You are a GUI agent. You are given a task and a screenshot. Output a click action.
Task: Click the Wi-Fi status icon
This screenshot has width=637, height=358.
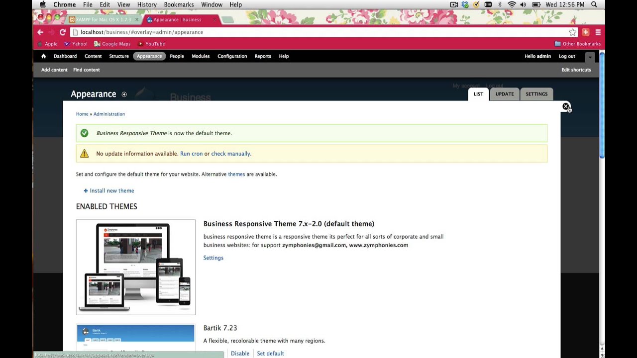(512, 4)
